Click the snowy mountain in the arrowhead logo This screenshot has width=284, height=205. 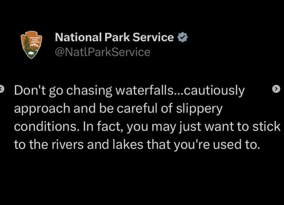[x=35, y=47]
